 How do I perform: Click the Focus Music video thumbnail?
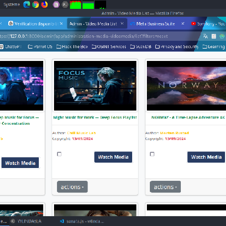coord(95,85)
